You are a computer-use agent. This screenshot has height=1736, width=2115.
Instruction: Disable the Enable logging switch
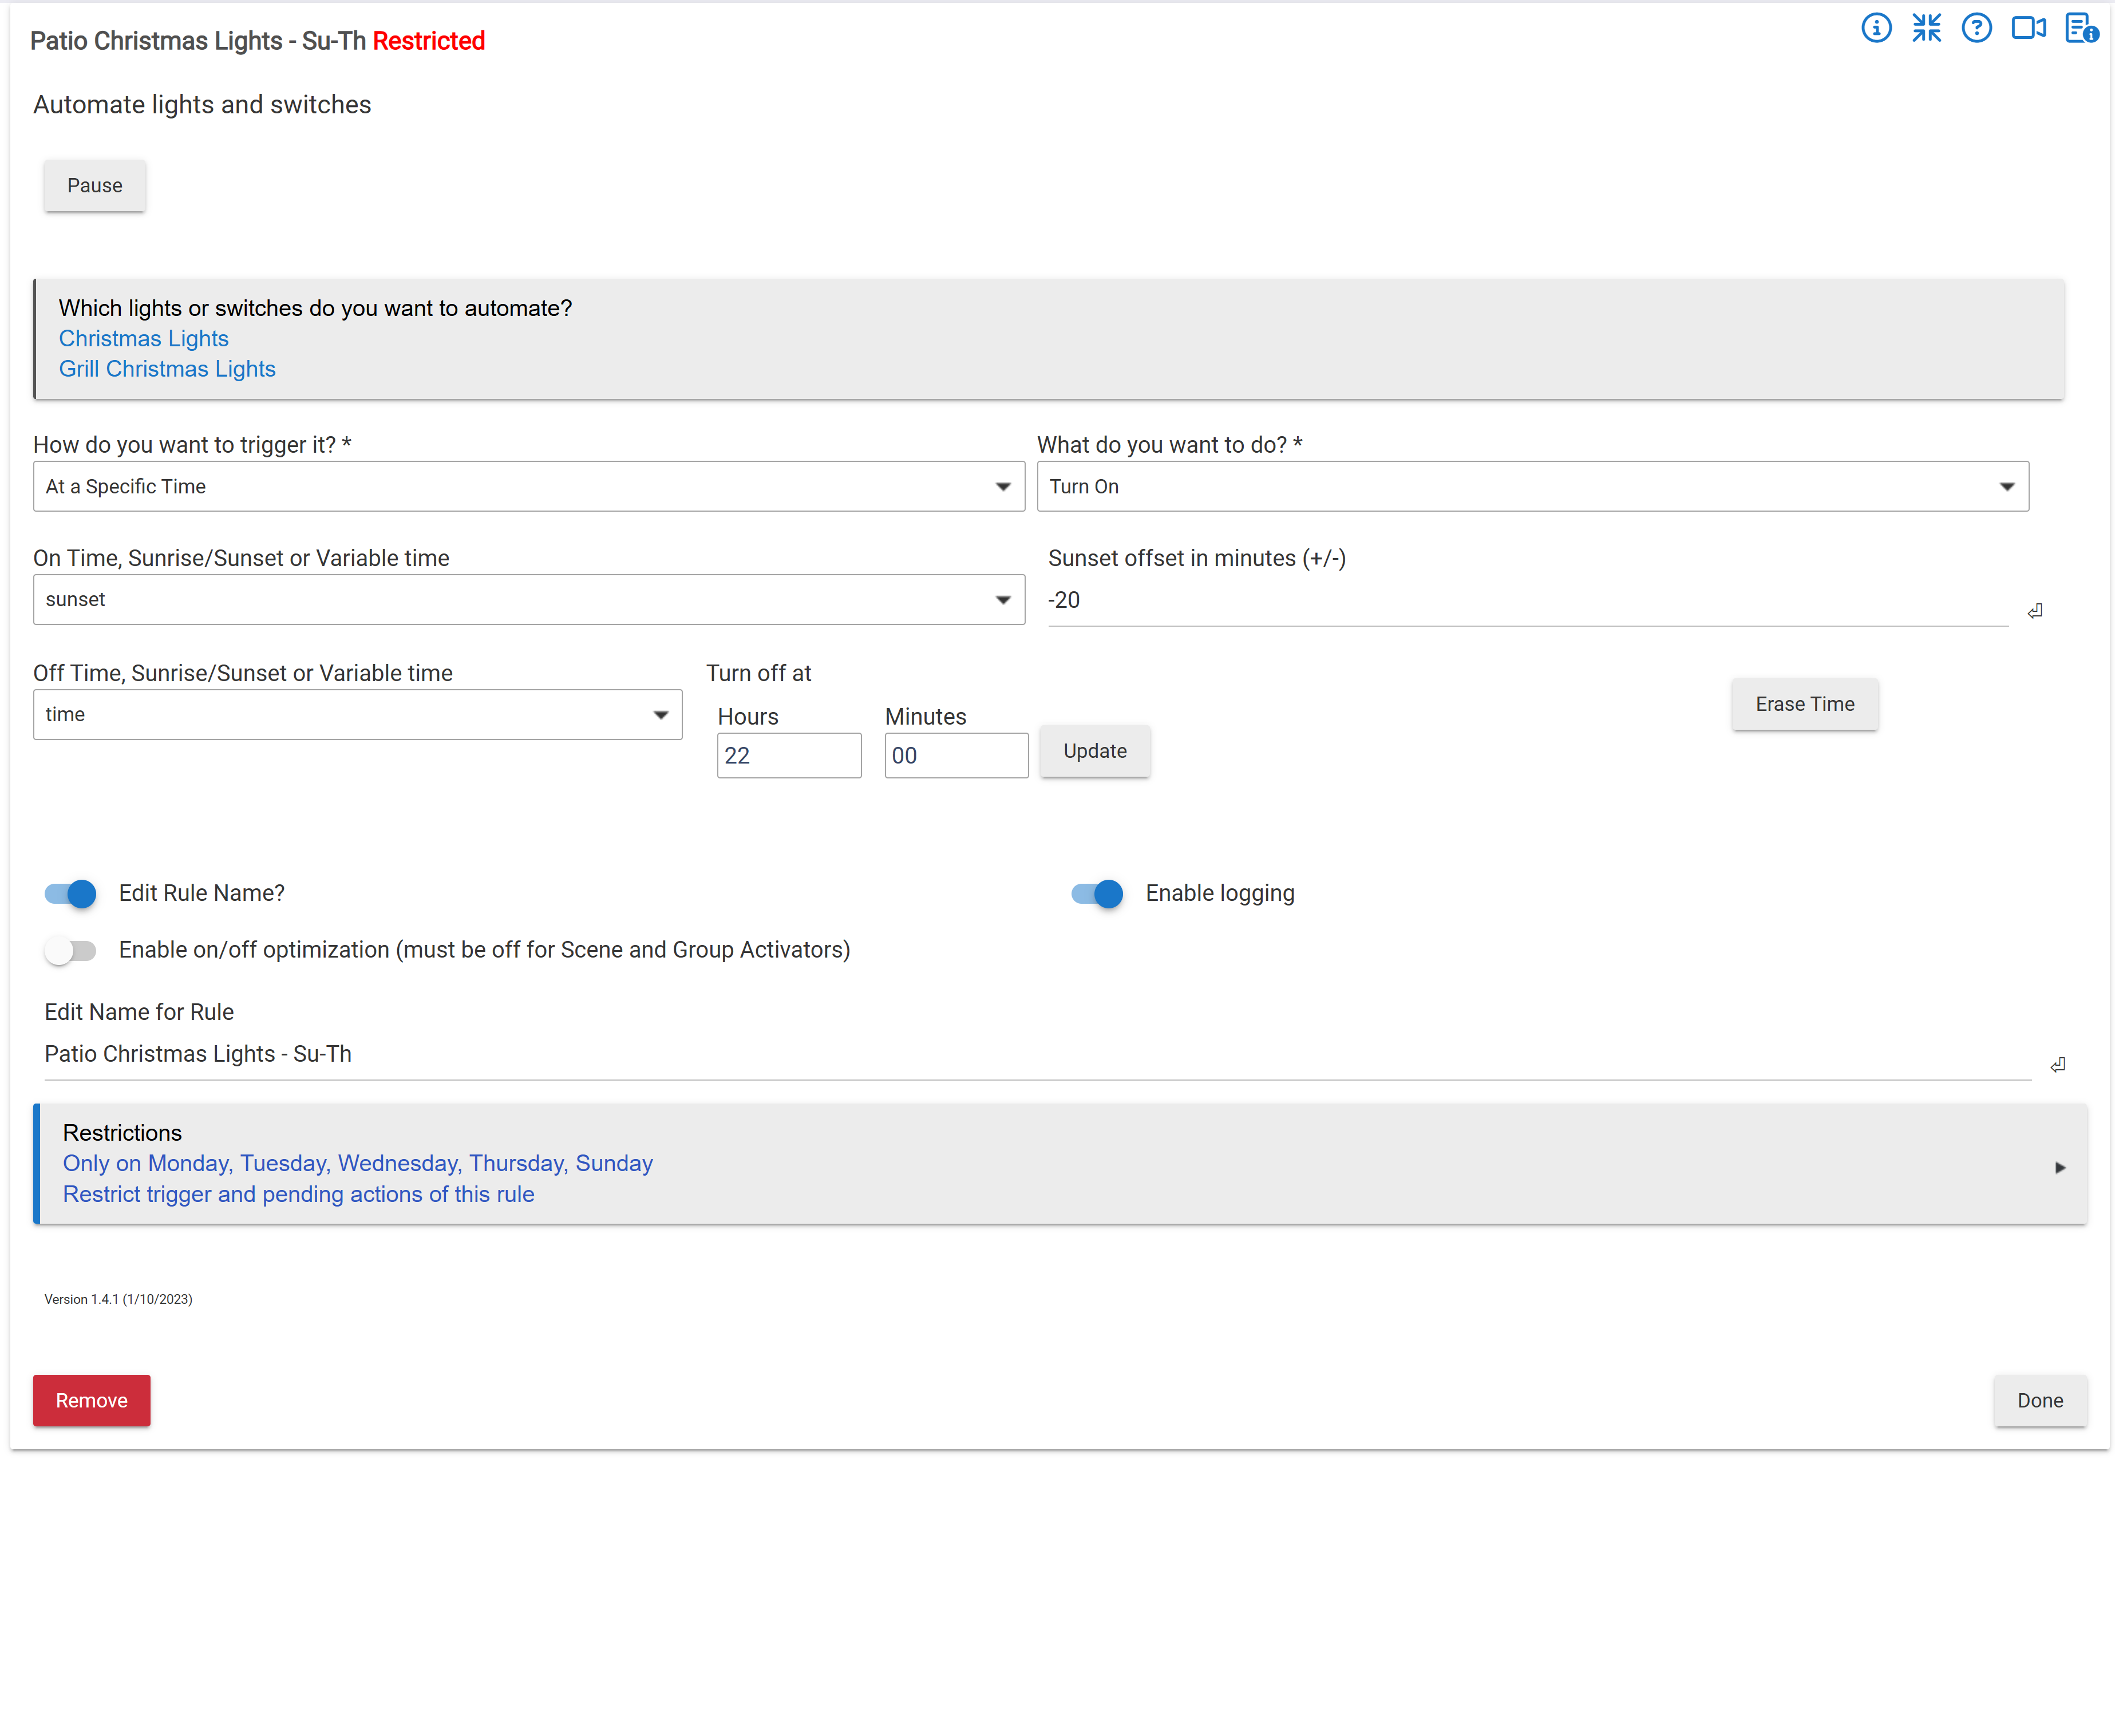tap(1097, 893)
